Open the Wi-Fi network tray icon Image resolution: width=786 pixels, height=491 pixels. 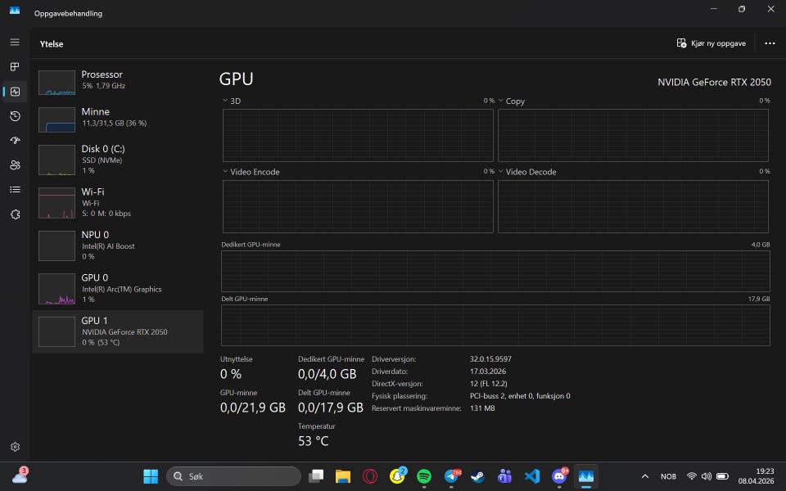pyautogui.click(x=692, y=476)
